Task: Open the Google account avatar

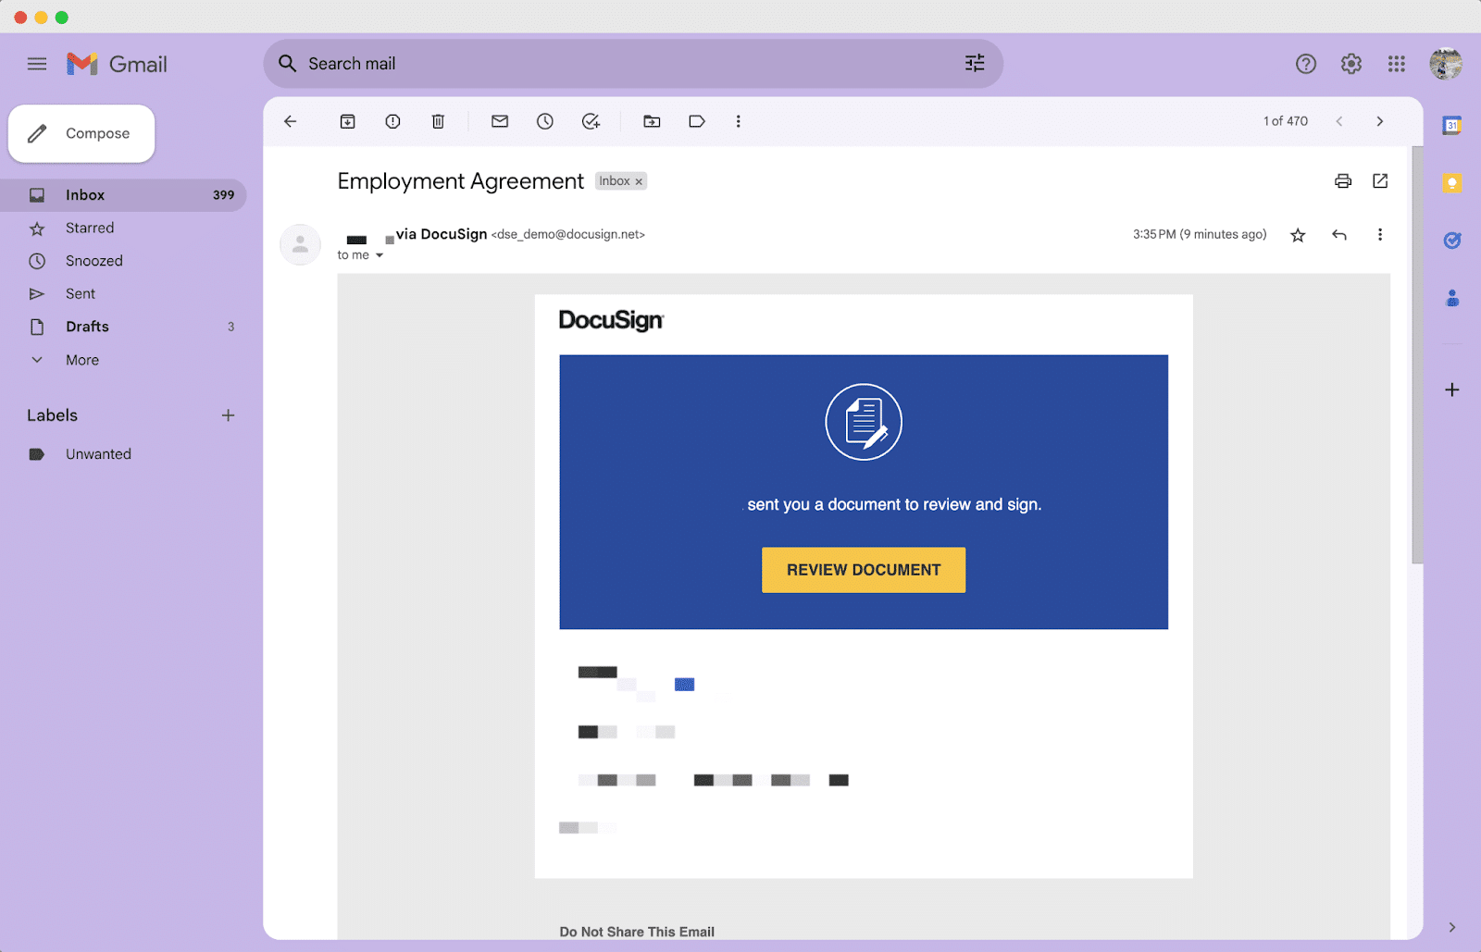Action: (1446, 64)
